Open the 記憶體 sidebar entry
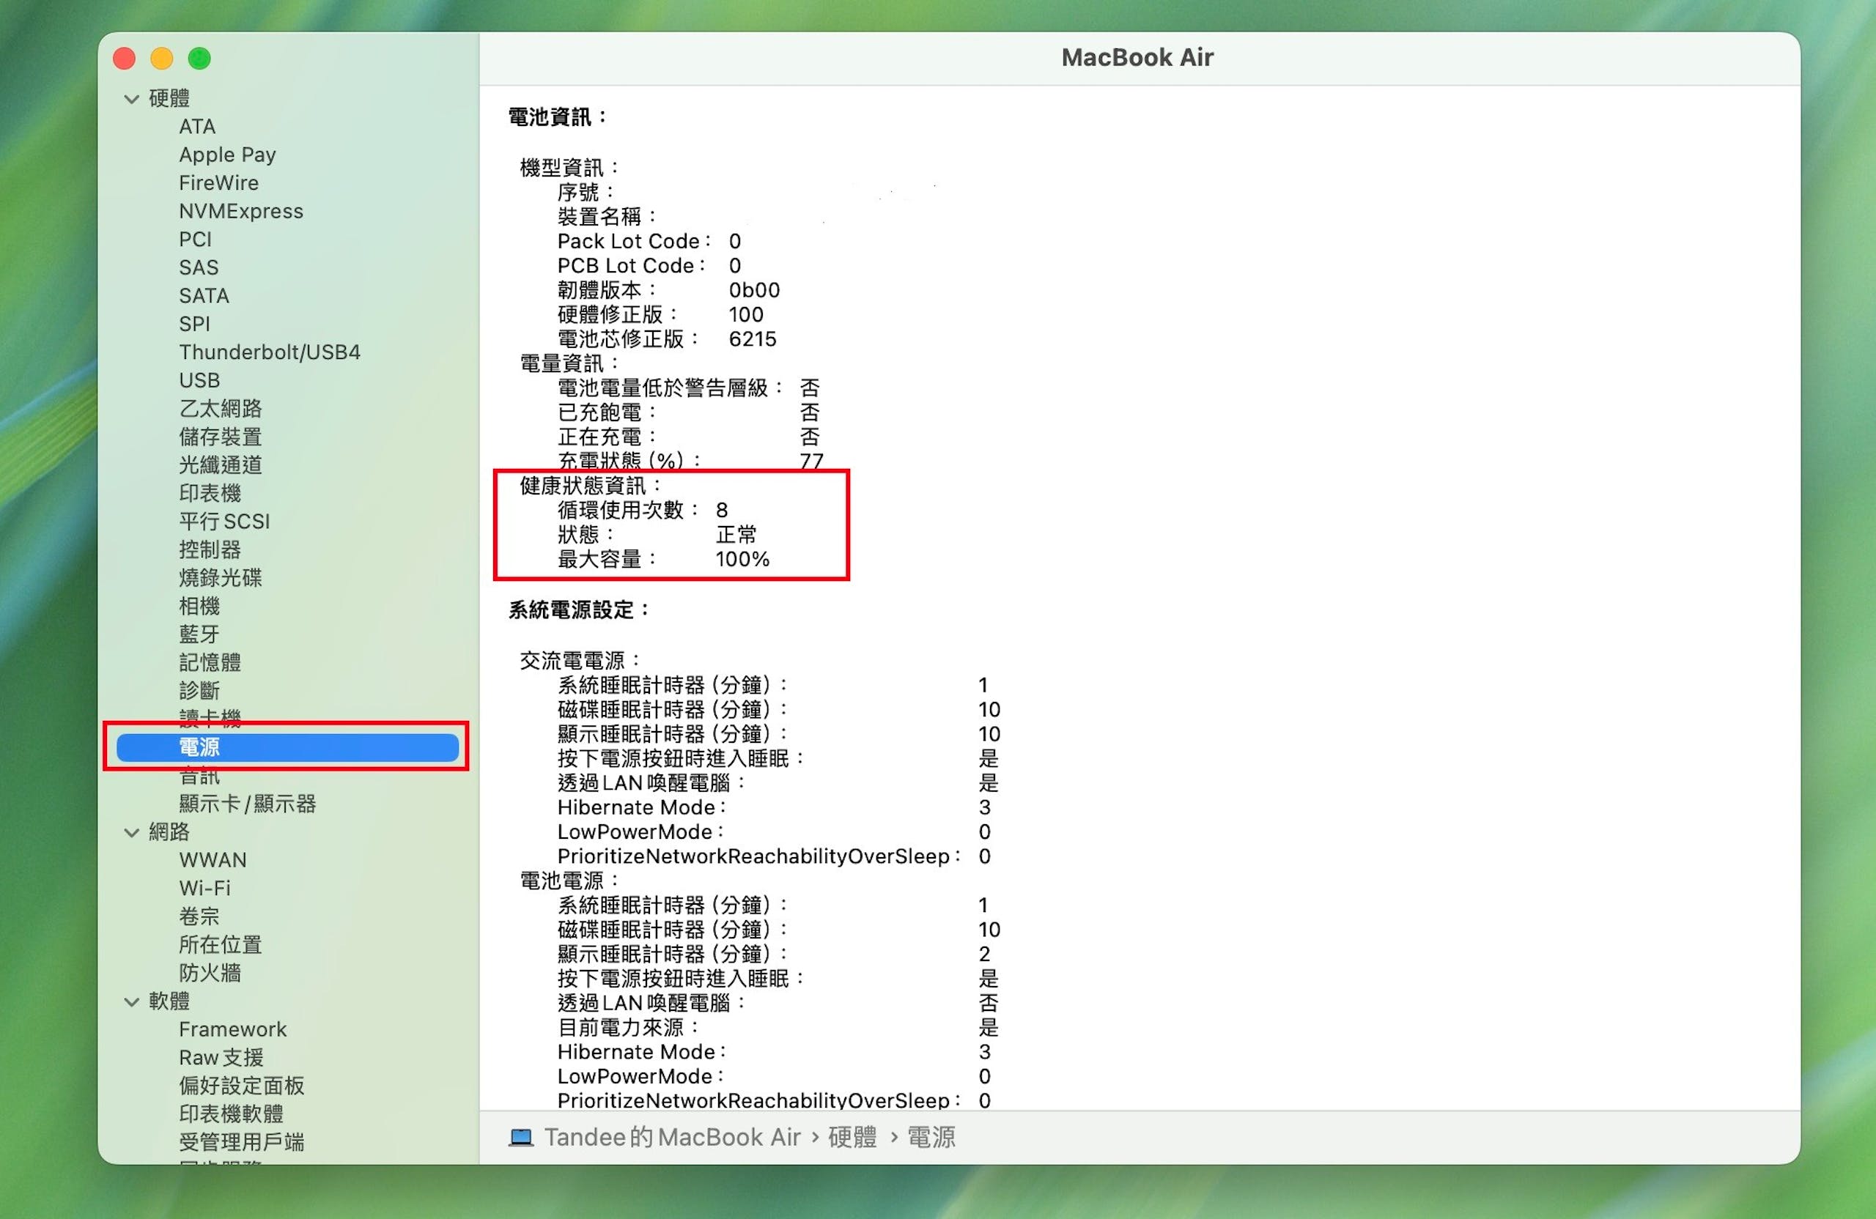 210,663
